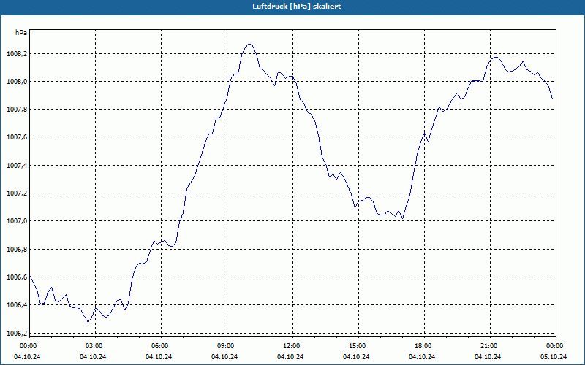Click the curve's second peak after 21:00
Screen dimensions: 585x365
(x=496, y=58)
